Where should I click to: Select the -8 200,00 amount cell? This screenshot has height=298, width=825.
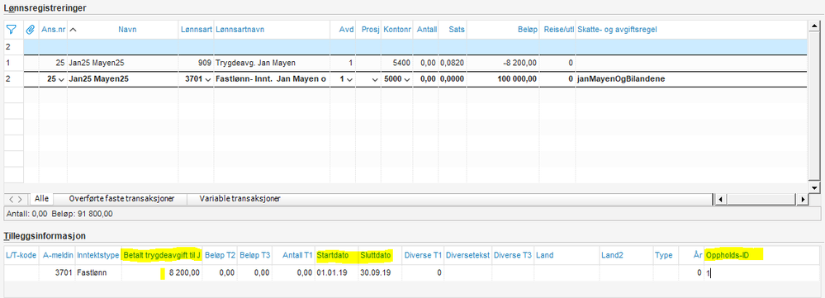coord(504,63)
